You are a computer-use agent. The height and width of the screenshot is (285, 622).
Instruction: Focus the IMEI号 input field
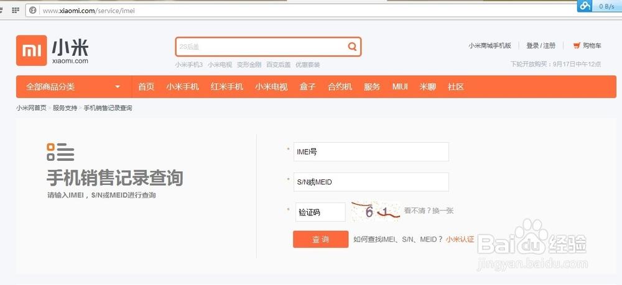pos(371,152)
